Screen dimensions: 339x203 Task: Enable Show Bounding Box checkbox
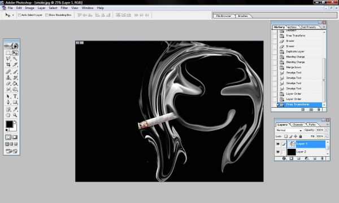[47, 15]
